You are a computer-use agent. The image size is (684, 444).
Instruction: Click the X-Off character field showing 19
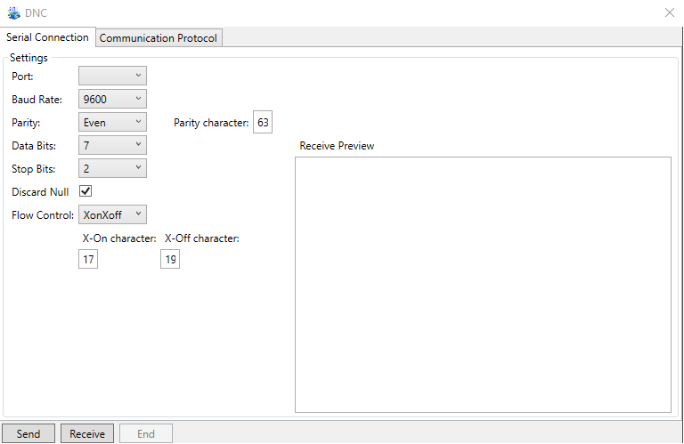[x=170, y=259]
